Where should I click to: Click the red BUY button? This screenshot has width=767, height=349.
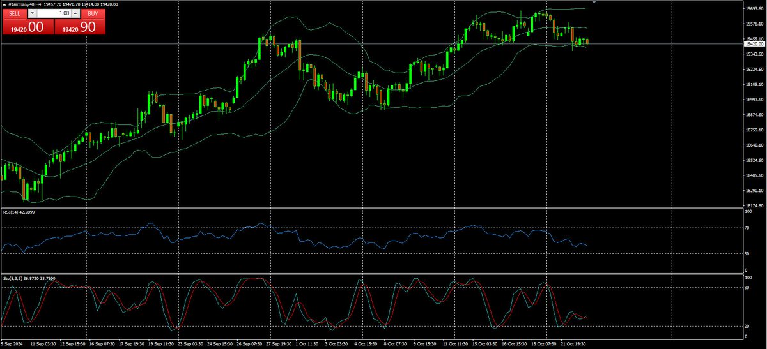[93, 13]
